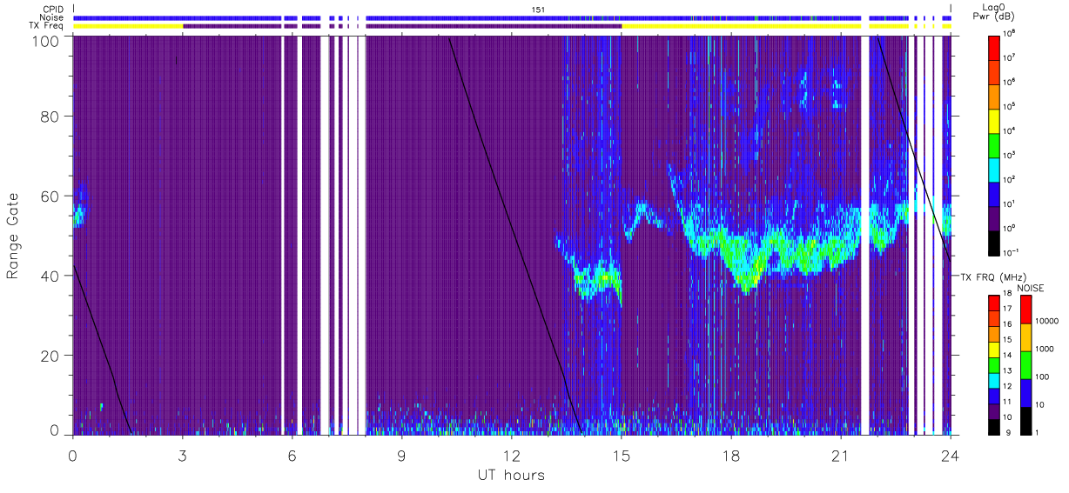Click the top power scale label 10 to the 8
The image size is (1069, 493).
click(1010, 34)
